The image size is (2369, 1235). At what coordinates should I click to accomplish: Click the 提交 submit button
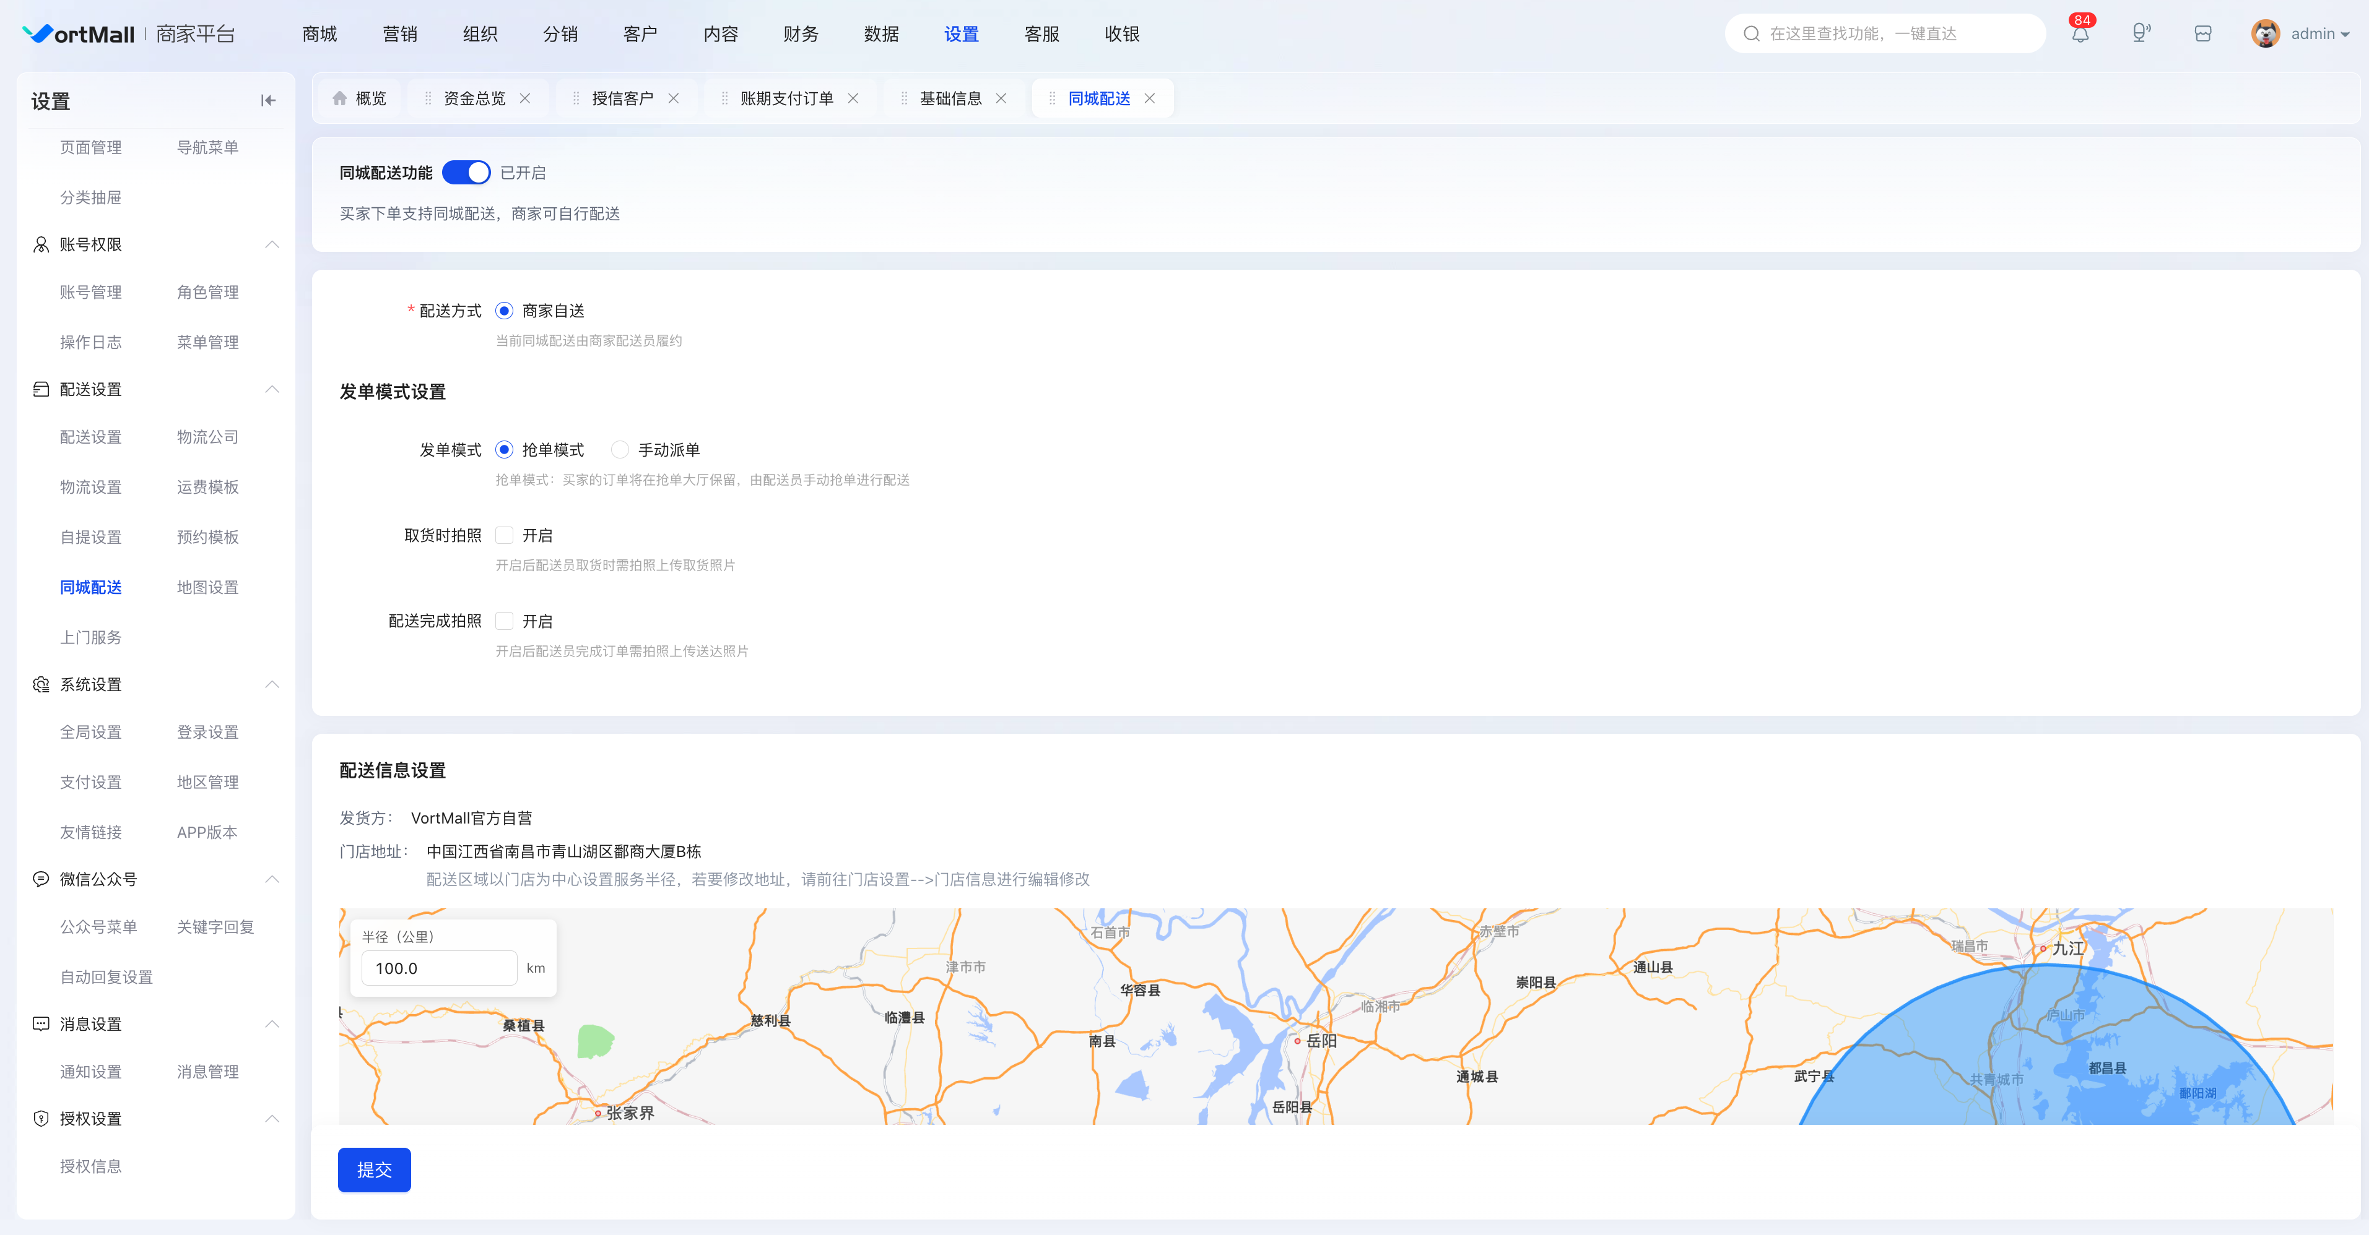374,1170
